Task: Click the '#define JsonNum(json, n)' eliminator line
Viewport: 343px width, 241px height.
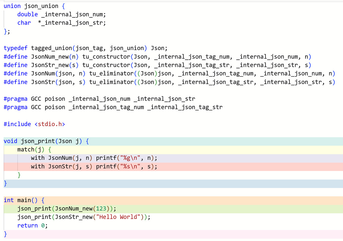Action: [169, 73]
